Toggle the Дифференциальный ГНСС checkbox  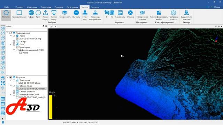tap(17, 50)
